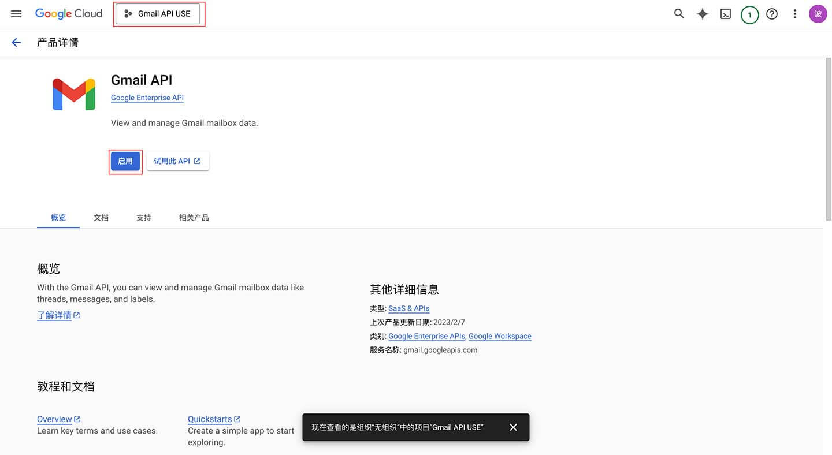Open notifications badge showing 1

749,14
